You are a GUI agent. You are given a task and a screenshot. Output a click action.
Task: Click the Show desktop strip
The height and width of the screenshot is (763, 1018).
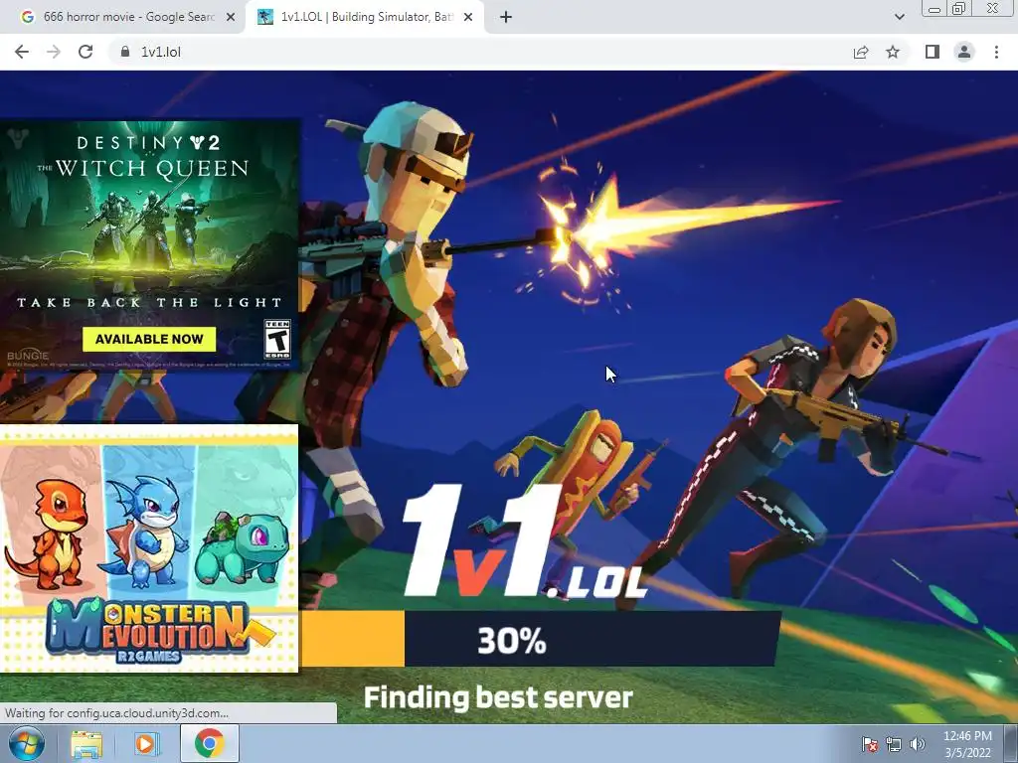[x=1011, y=744]
